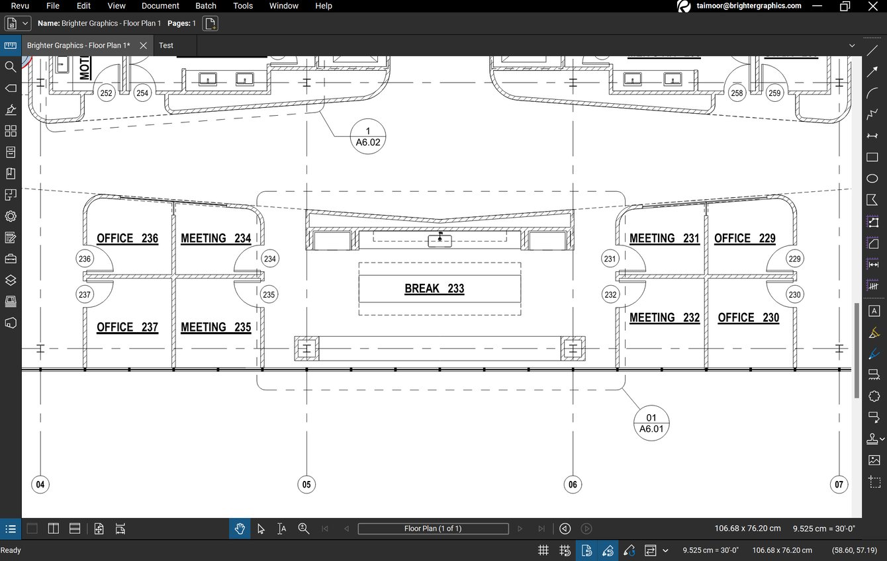Select the Tool Chest briefcase icon

11,259
